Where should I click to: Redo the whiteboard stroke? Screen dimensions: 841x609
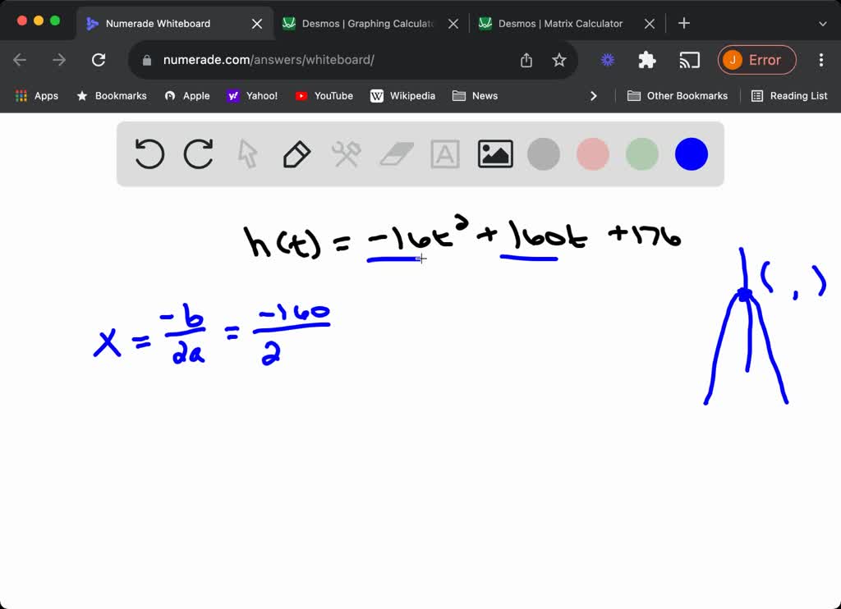coord(199,153)
